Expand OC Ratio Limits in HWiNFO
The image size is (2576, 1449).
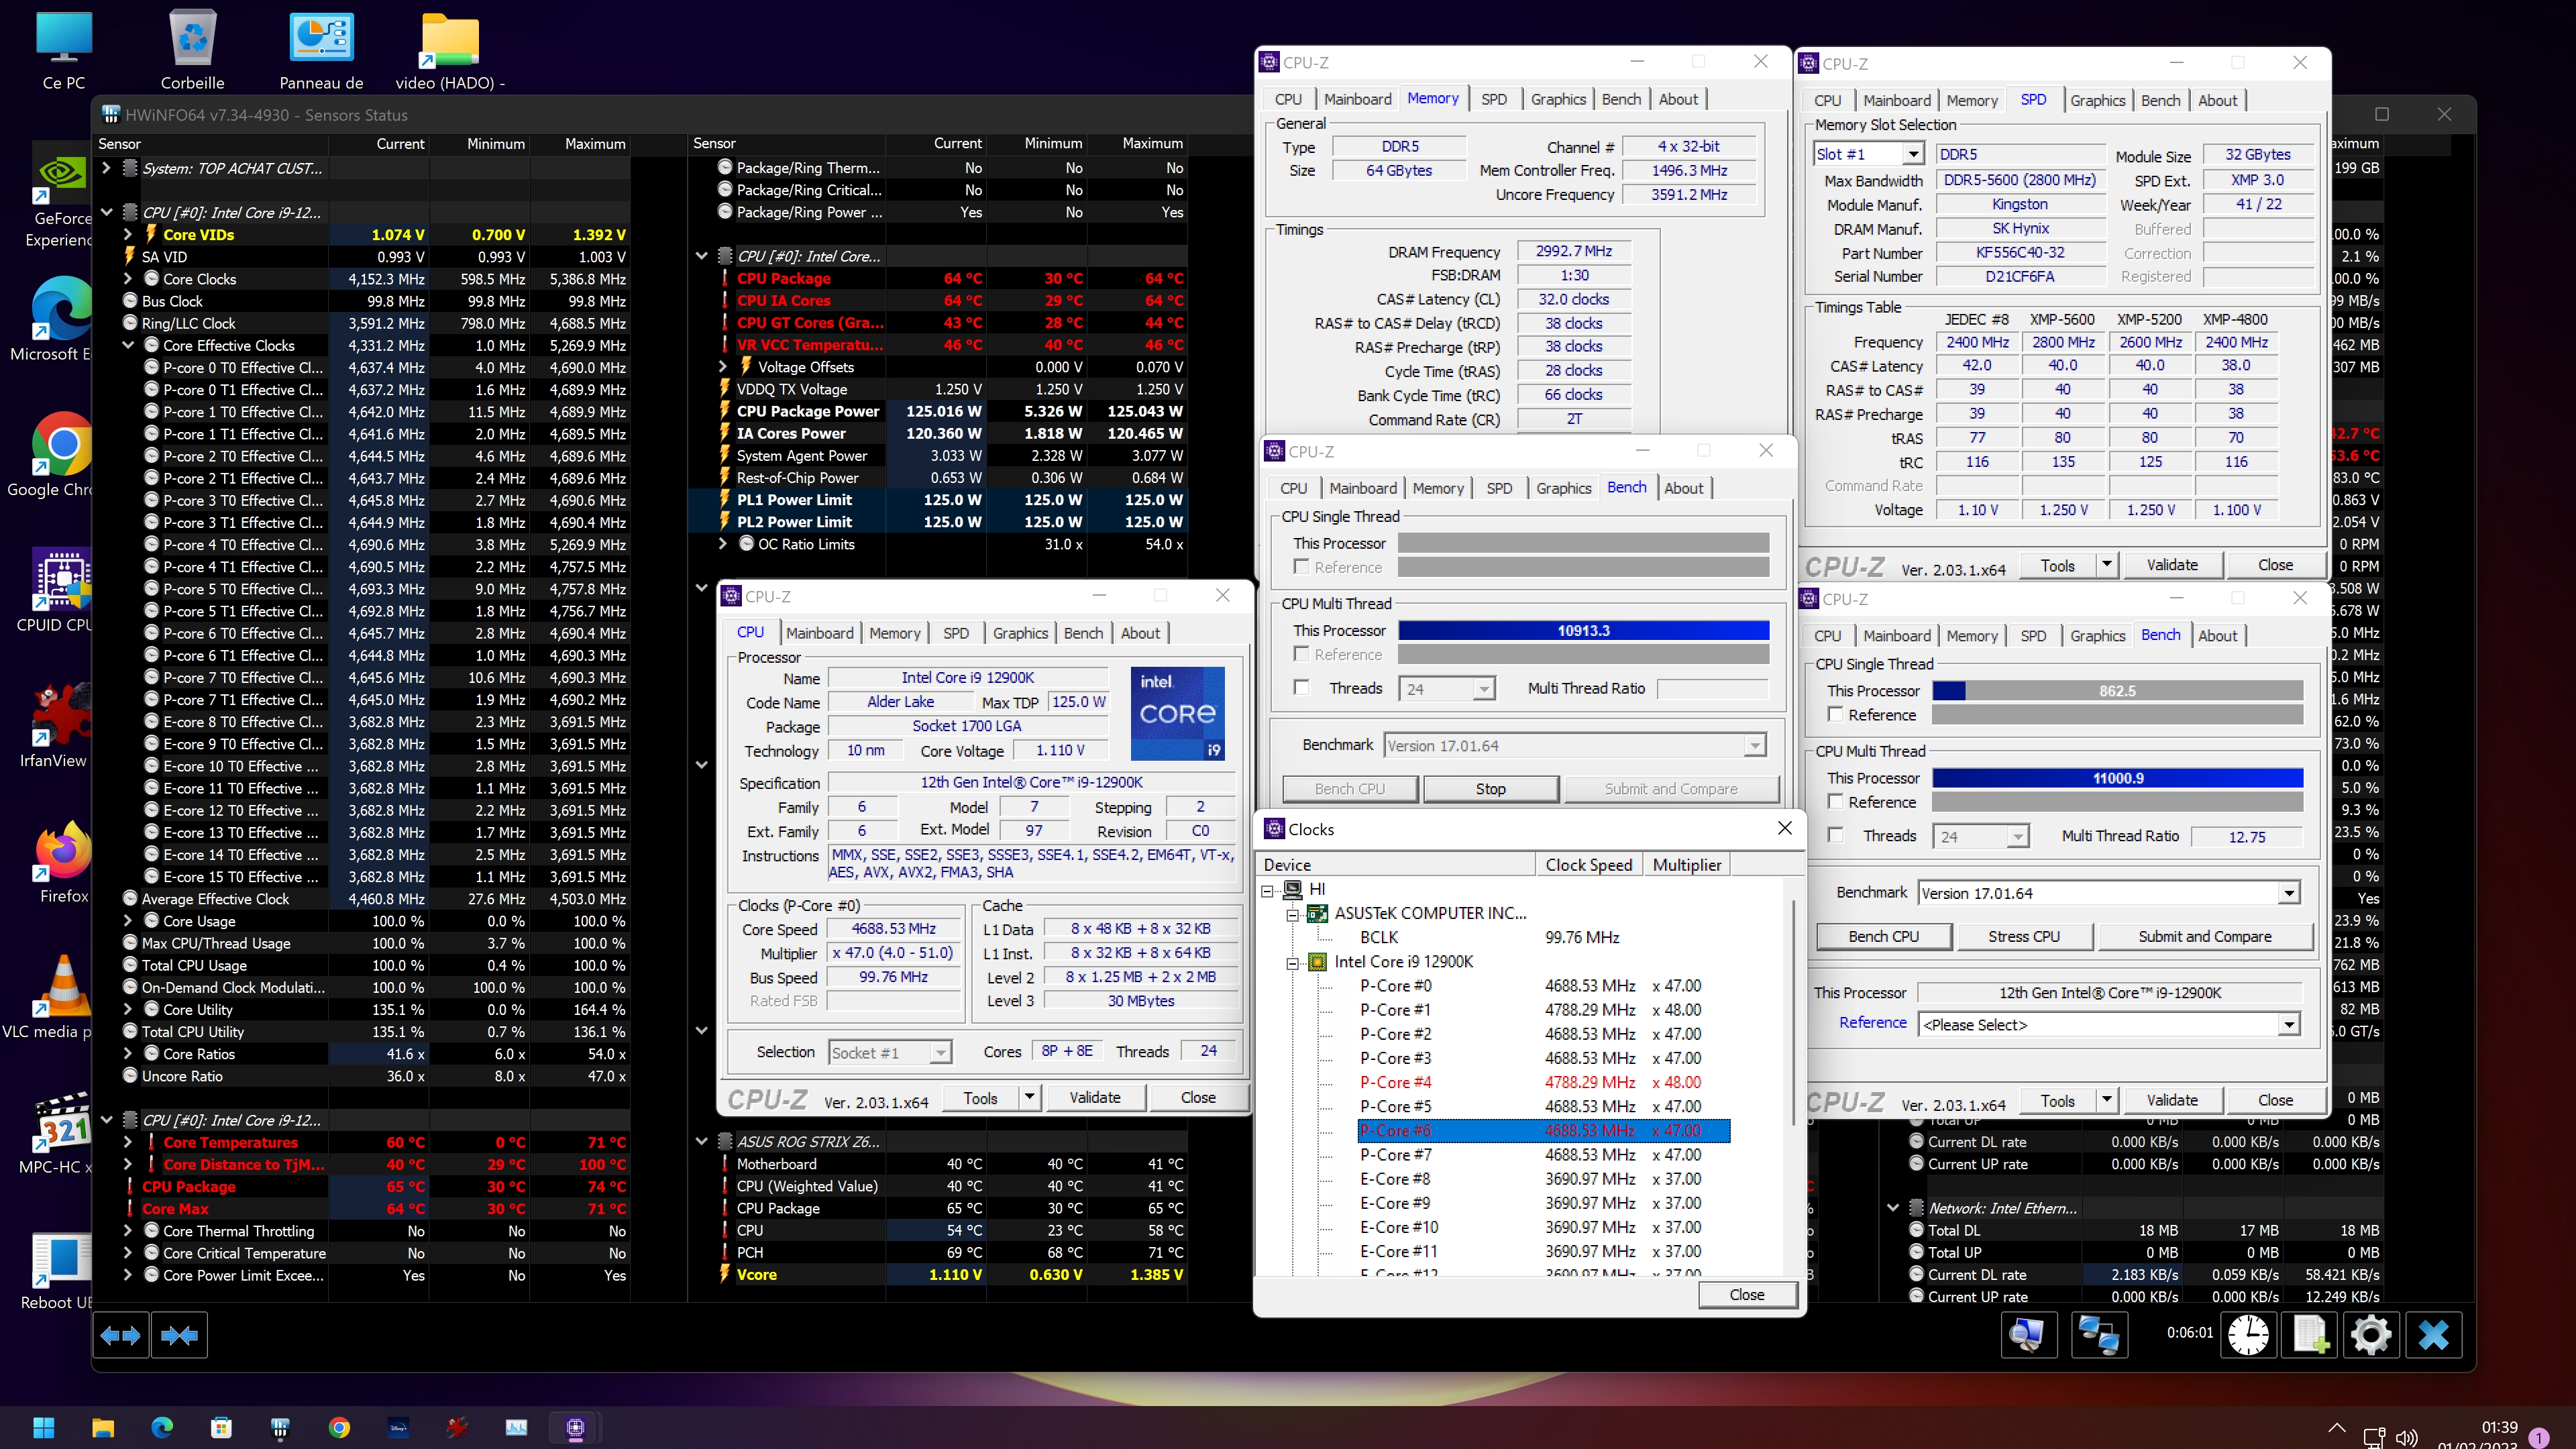tap(722, 544)
